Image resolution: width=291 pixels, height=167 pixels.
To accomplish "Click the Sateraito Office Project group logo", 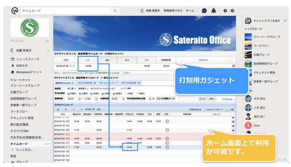I will [30, 27].
